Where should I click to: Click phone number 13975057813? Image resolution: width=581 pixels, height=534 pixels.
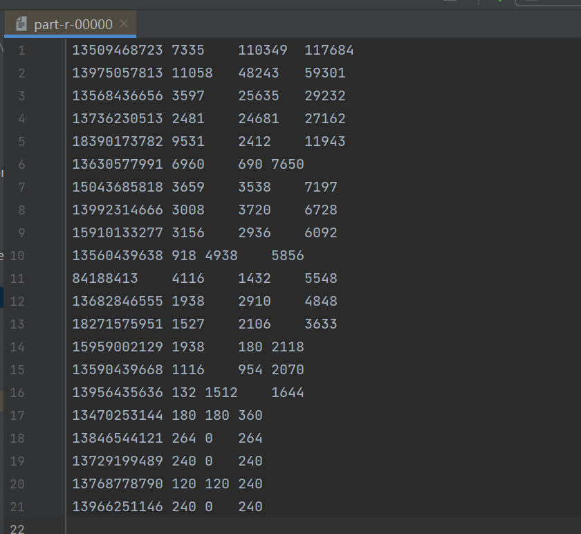tap(117, 73)
